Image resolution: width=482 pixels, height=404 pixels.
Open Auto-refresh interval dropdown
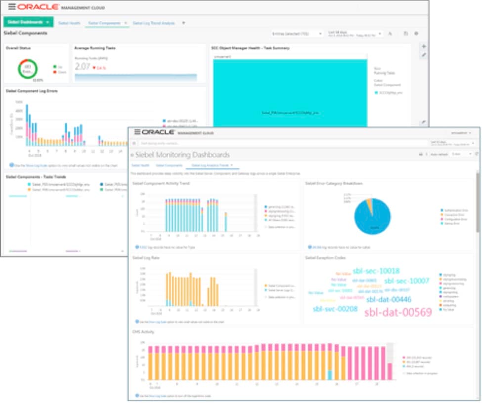click(461, 154)
